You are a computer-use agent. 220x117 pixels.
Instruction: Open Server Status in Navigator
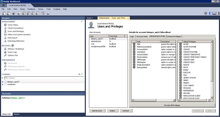point(13,25)
